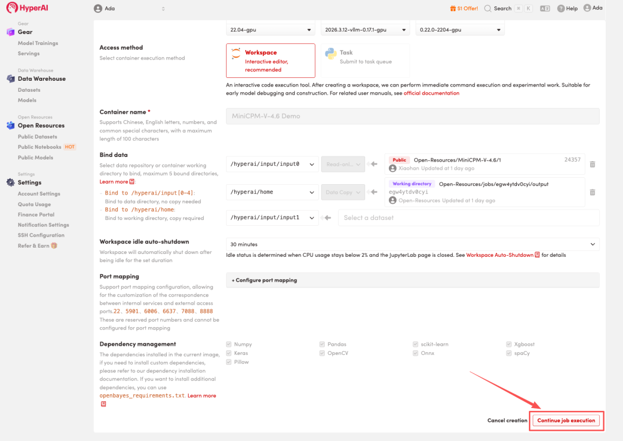Click the document icon after Bind data Learn more
Screen dimensions: 623x441
coord(132,182)
